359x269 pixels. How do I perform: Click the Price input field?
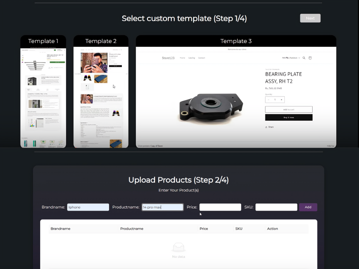[220, 207]
